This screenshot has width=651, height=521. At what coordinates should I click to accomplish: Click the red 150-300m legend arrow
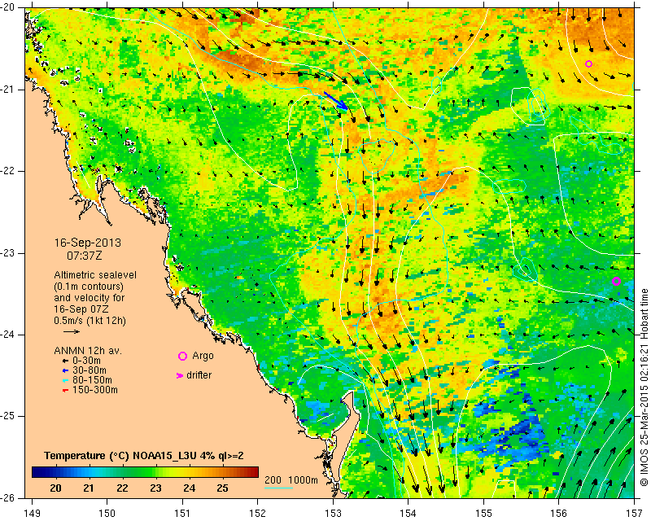click(x=65, y=391)
